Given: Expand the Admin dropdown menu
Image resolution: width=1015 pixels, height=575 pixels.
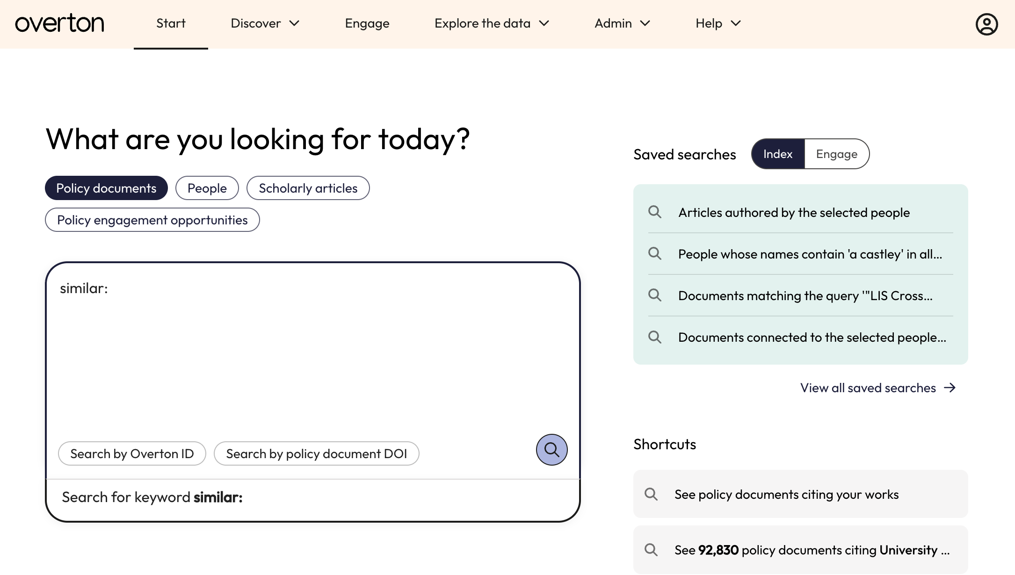Looking at the screenshot, I should (622, 23).
